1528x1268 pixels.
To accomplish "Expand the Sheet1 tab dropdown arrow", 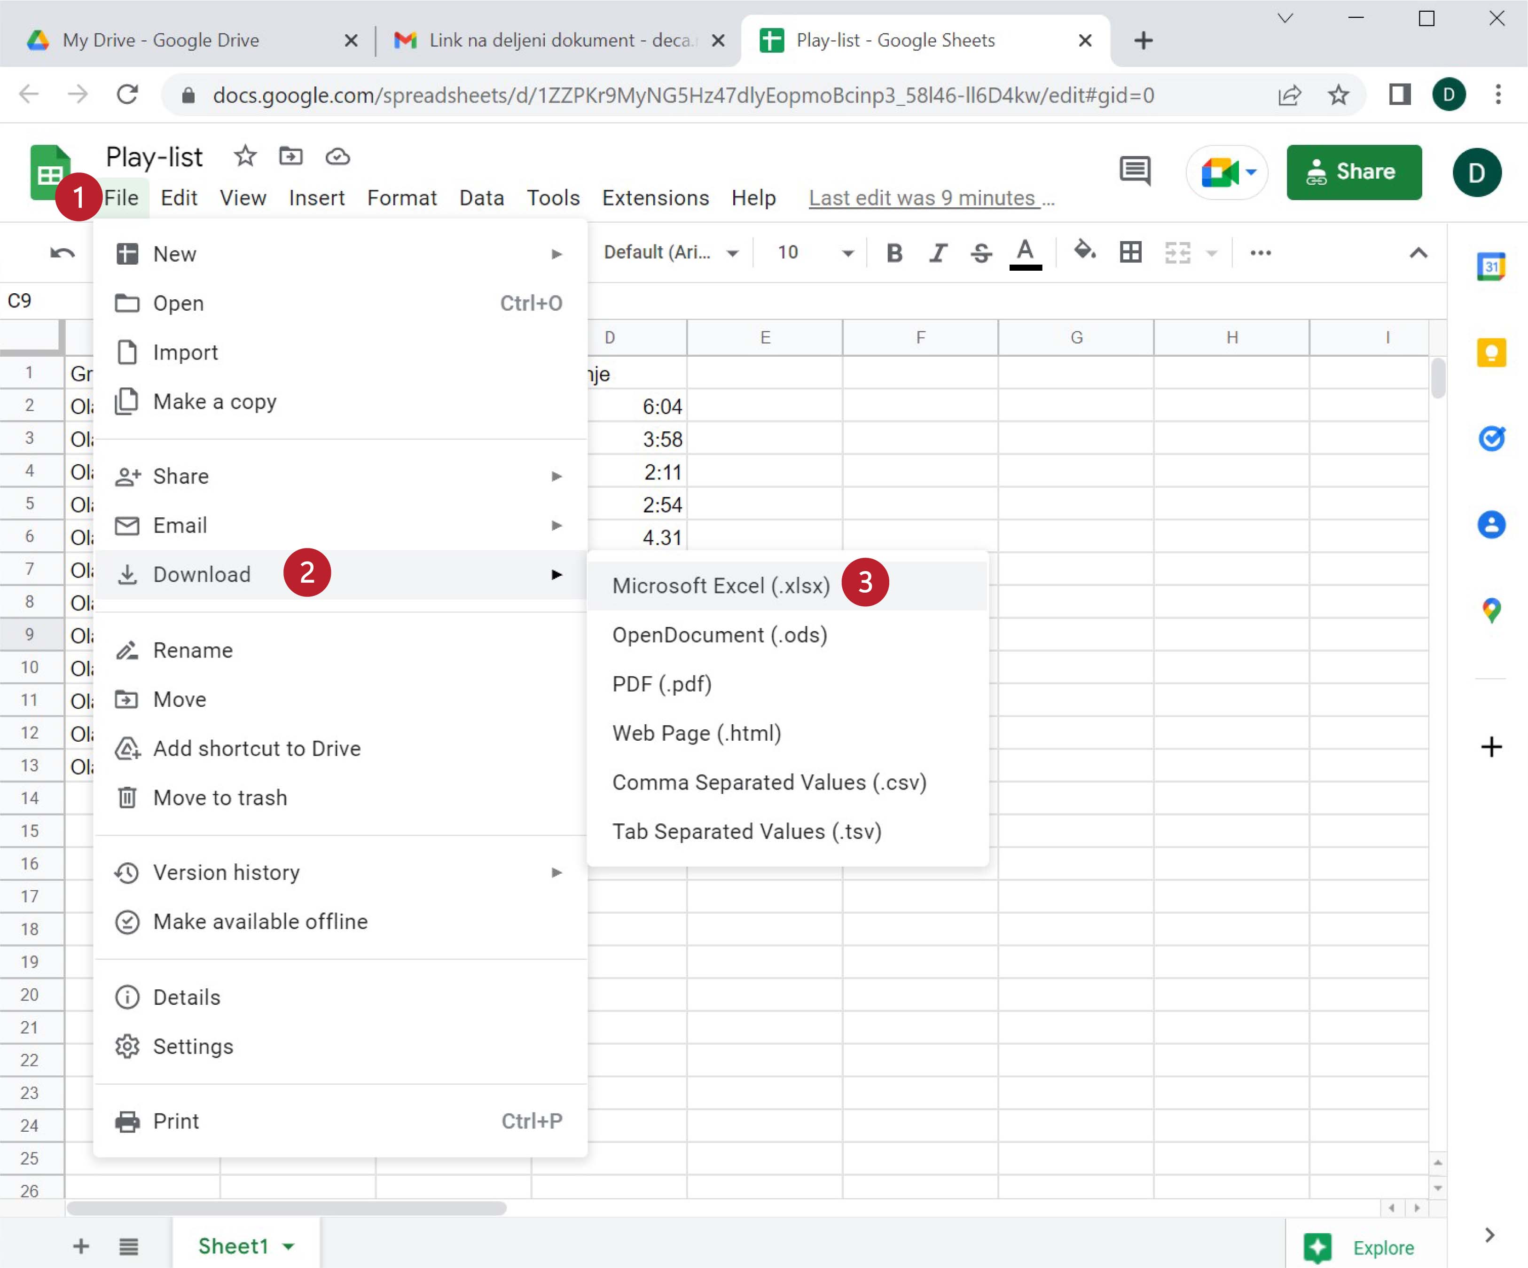I will 289,1246.
